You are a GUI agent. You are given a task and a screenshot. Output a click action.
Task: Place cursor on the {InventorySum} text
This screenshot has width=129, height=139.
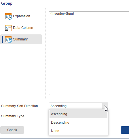click(62, 14)
